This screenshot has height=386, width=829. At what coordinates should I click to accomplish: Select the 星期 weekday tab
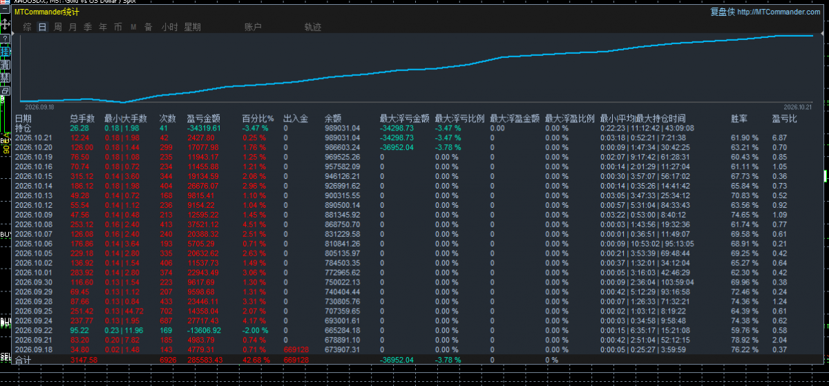193,27
